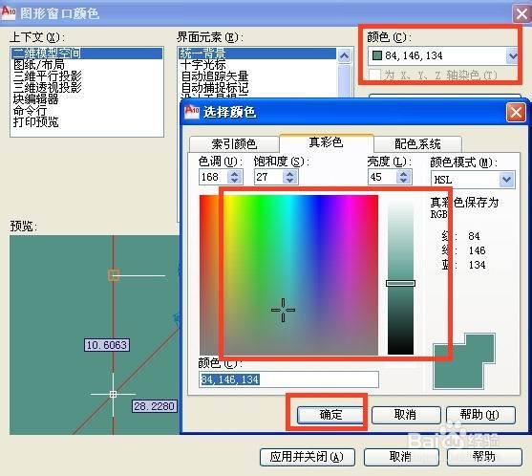Select the 真彩色 tab

click(x=326, y=142)
